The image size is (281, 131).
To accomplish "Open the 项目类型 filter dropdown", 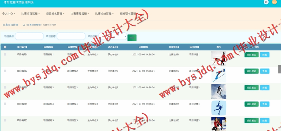I will pyautogui.click(x=113, y=36).
